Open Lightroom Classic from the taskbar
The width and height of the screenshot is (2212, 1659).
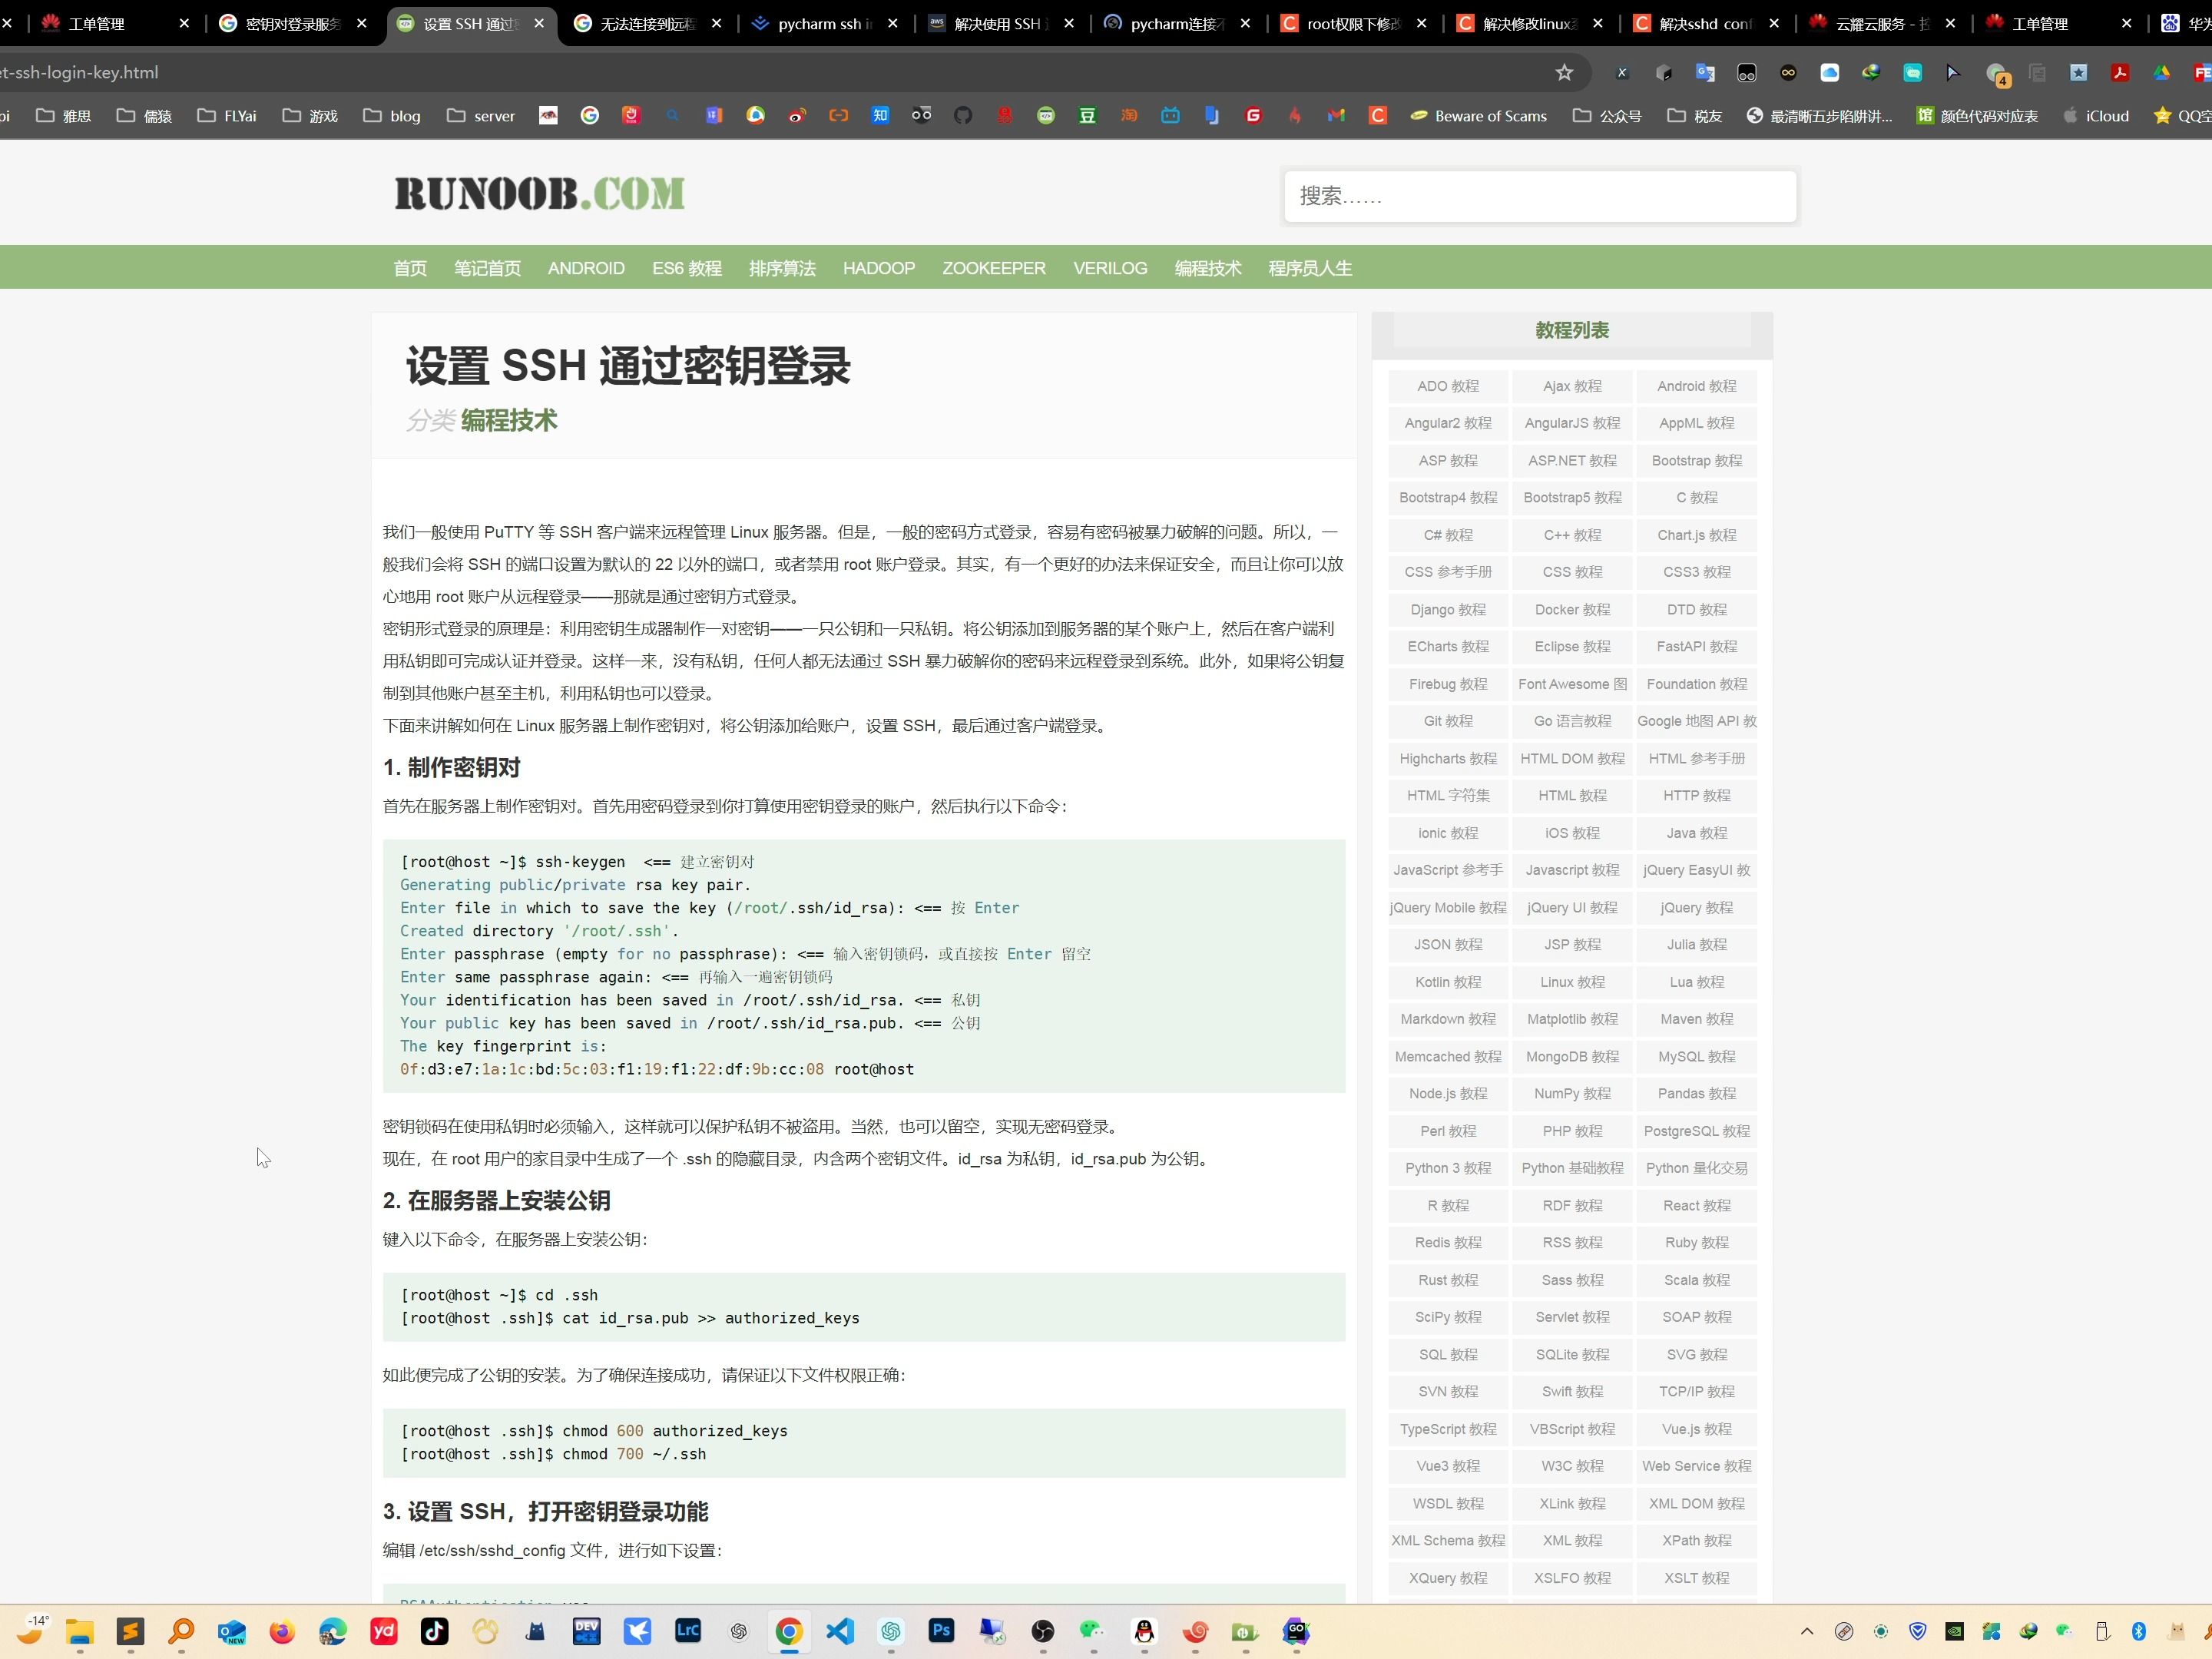click(x=688, y=1632)
